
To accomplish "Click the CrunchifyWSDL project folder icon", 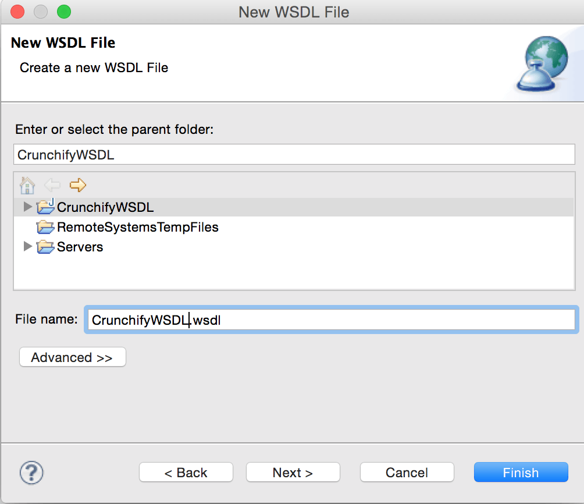I will pyautogui.click(x=46, y=207).
